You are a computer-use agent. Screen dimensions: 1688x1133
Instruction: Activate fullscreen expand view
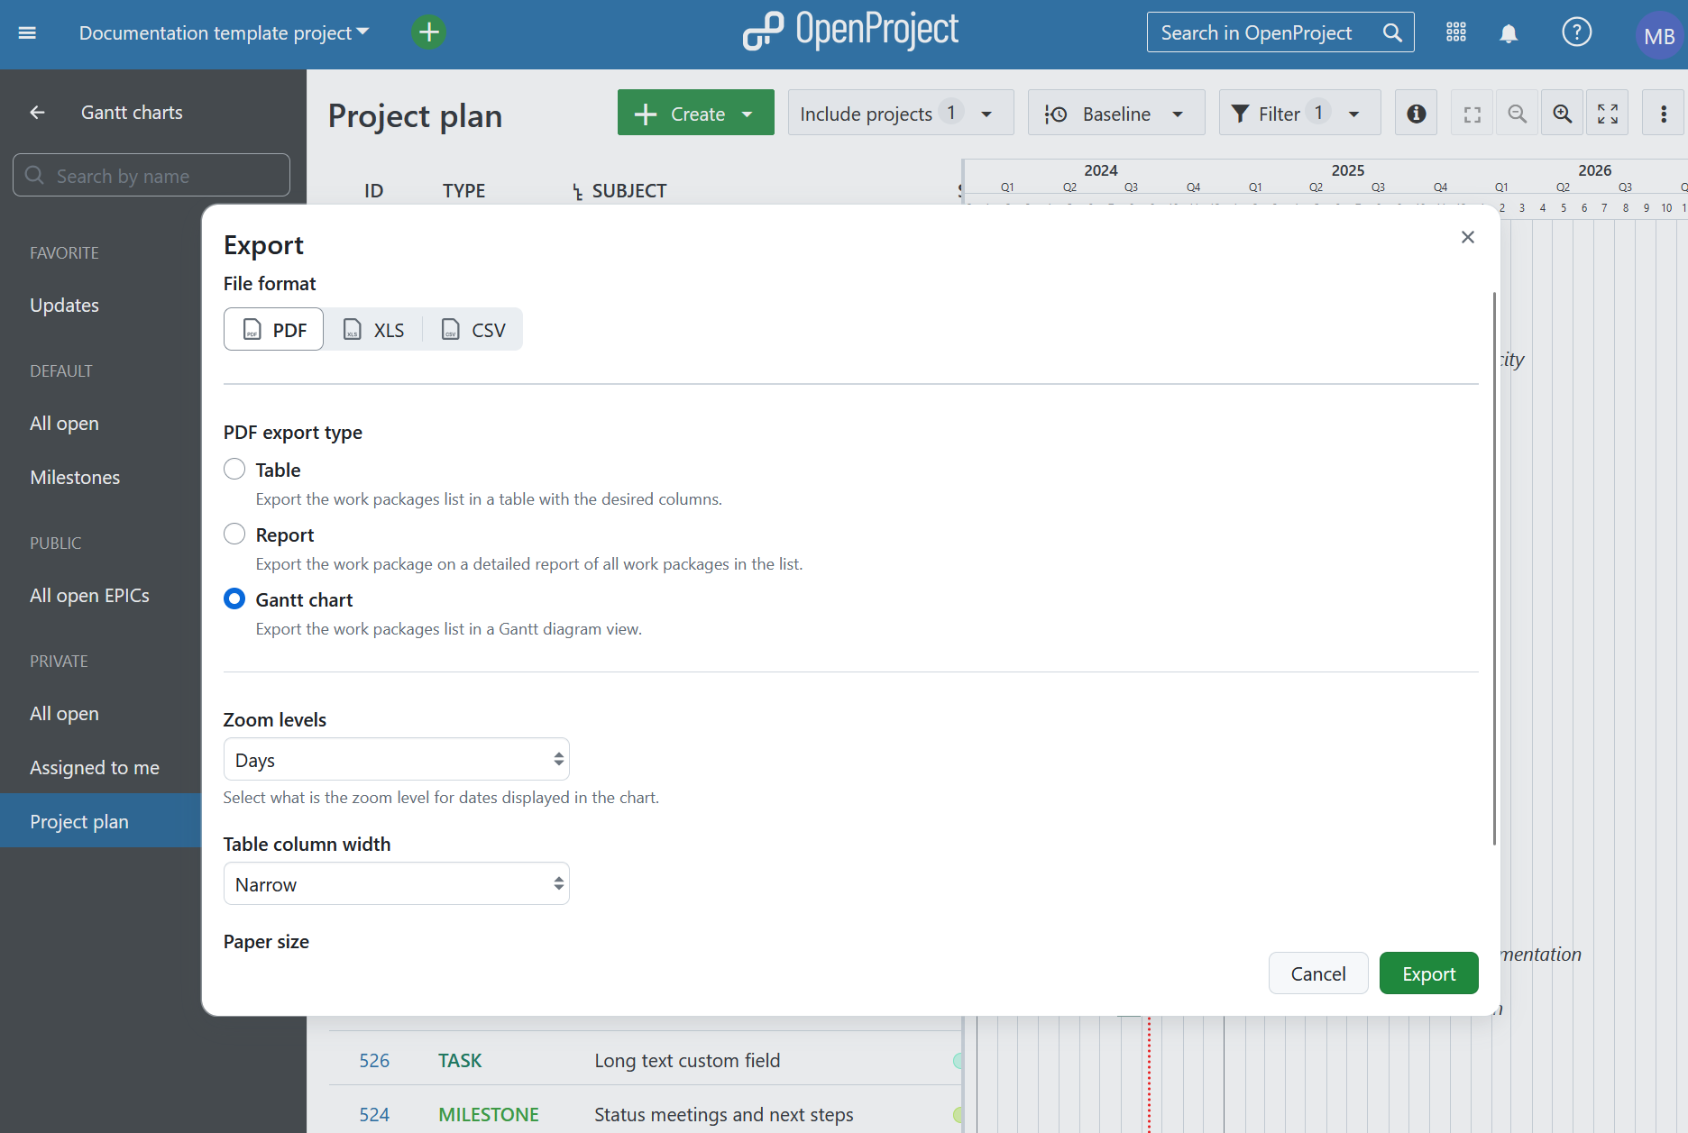tap(1608, 114)
